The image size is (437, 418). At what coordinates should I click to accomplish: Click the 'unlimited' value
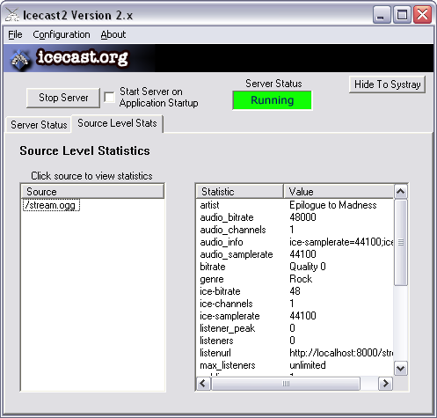pyautogui.click(x=308, y=365)
